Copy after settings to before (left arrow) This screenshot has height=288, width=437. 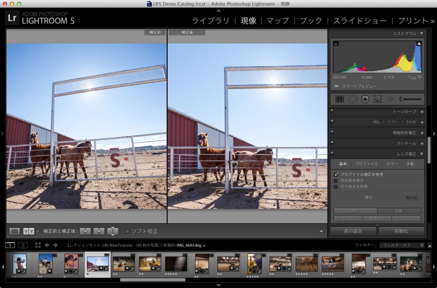point(99,231)
